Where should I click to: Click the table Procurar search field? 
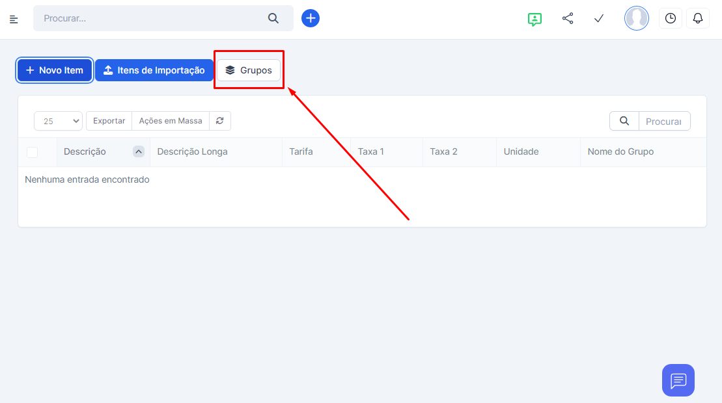pyautogui.click(x=663, y=121)
